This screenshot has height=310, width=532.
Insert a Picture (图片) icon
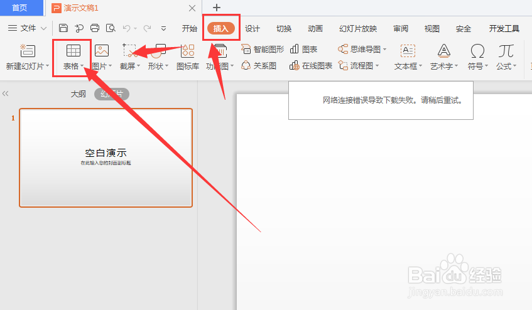click(x=102, y=51)
